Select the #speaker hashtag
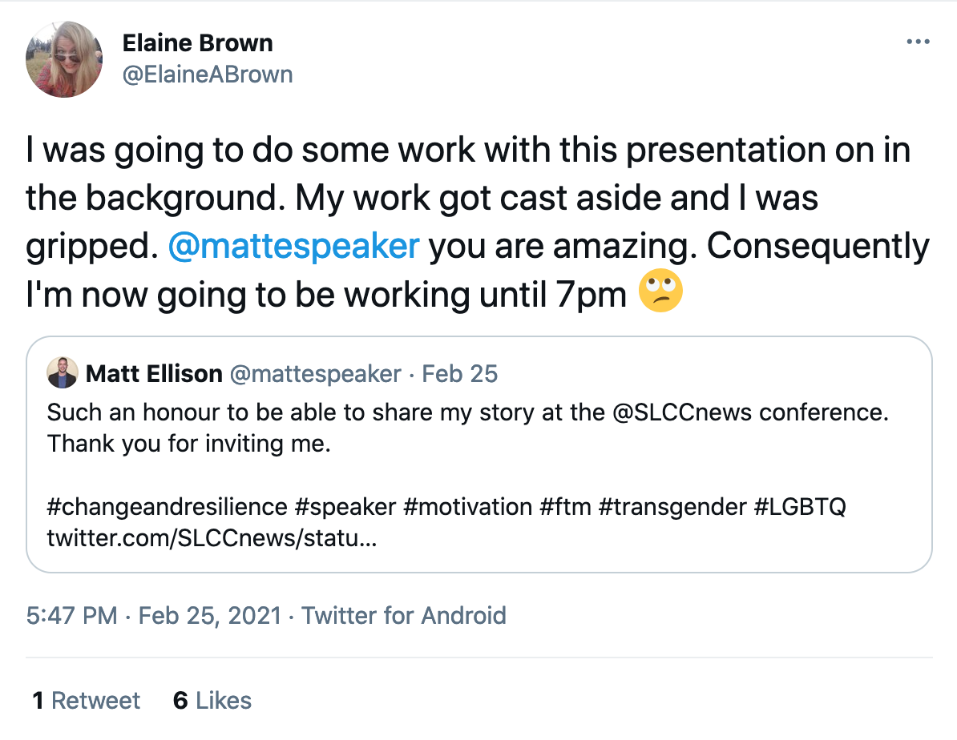Screen dimensions: 957x740 345,507
